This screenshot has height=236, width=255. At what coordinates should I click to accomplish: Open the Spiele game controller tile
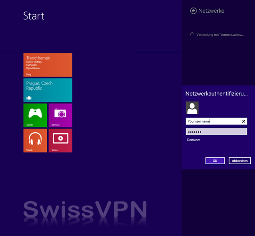(x=35, y=115)
